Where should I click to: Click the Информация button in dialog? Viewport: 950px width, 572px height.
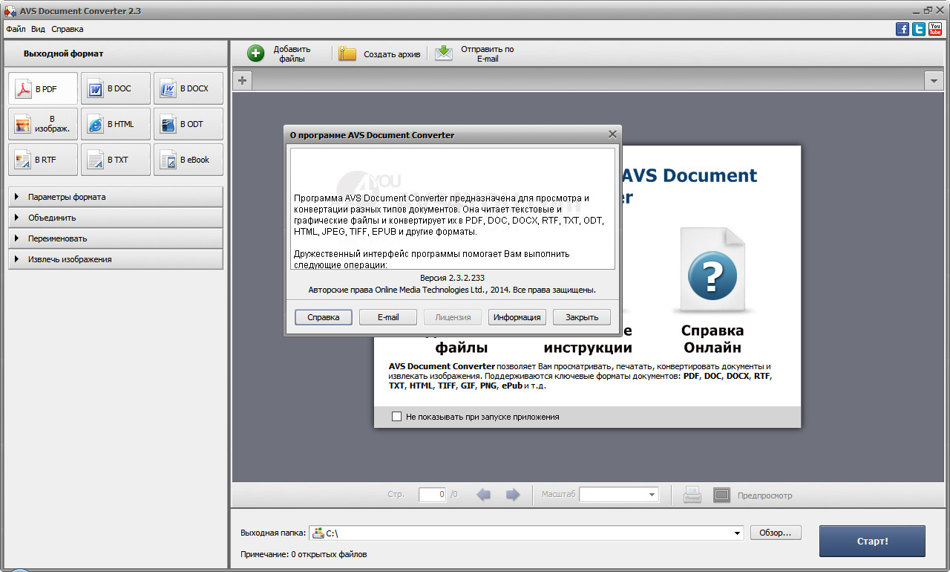(517, 317)
